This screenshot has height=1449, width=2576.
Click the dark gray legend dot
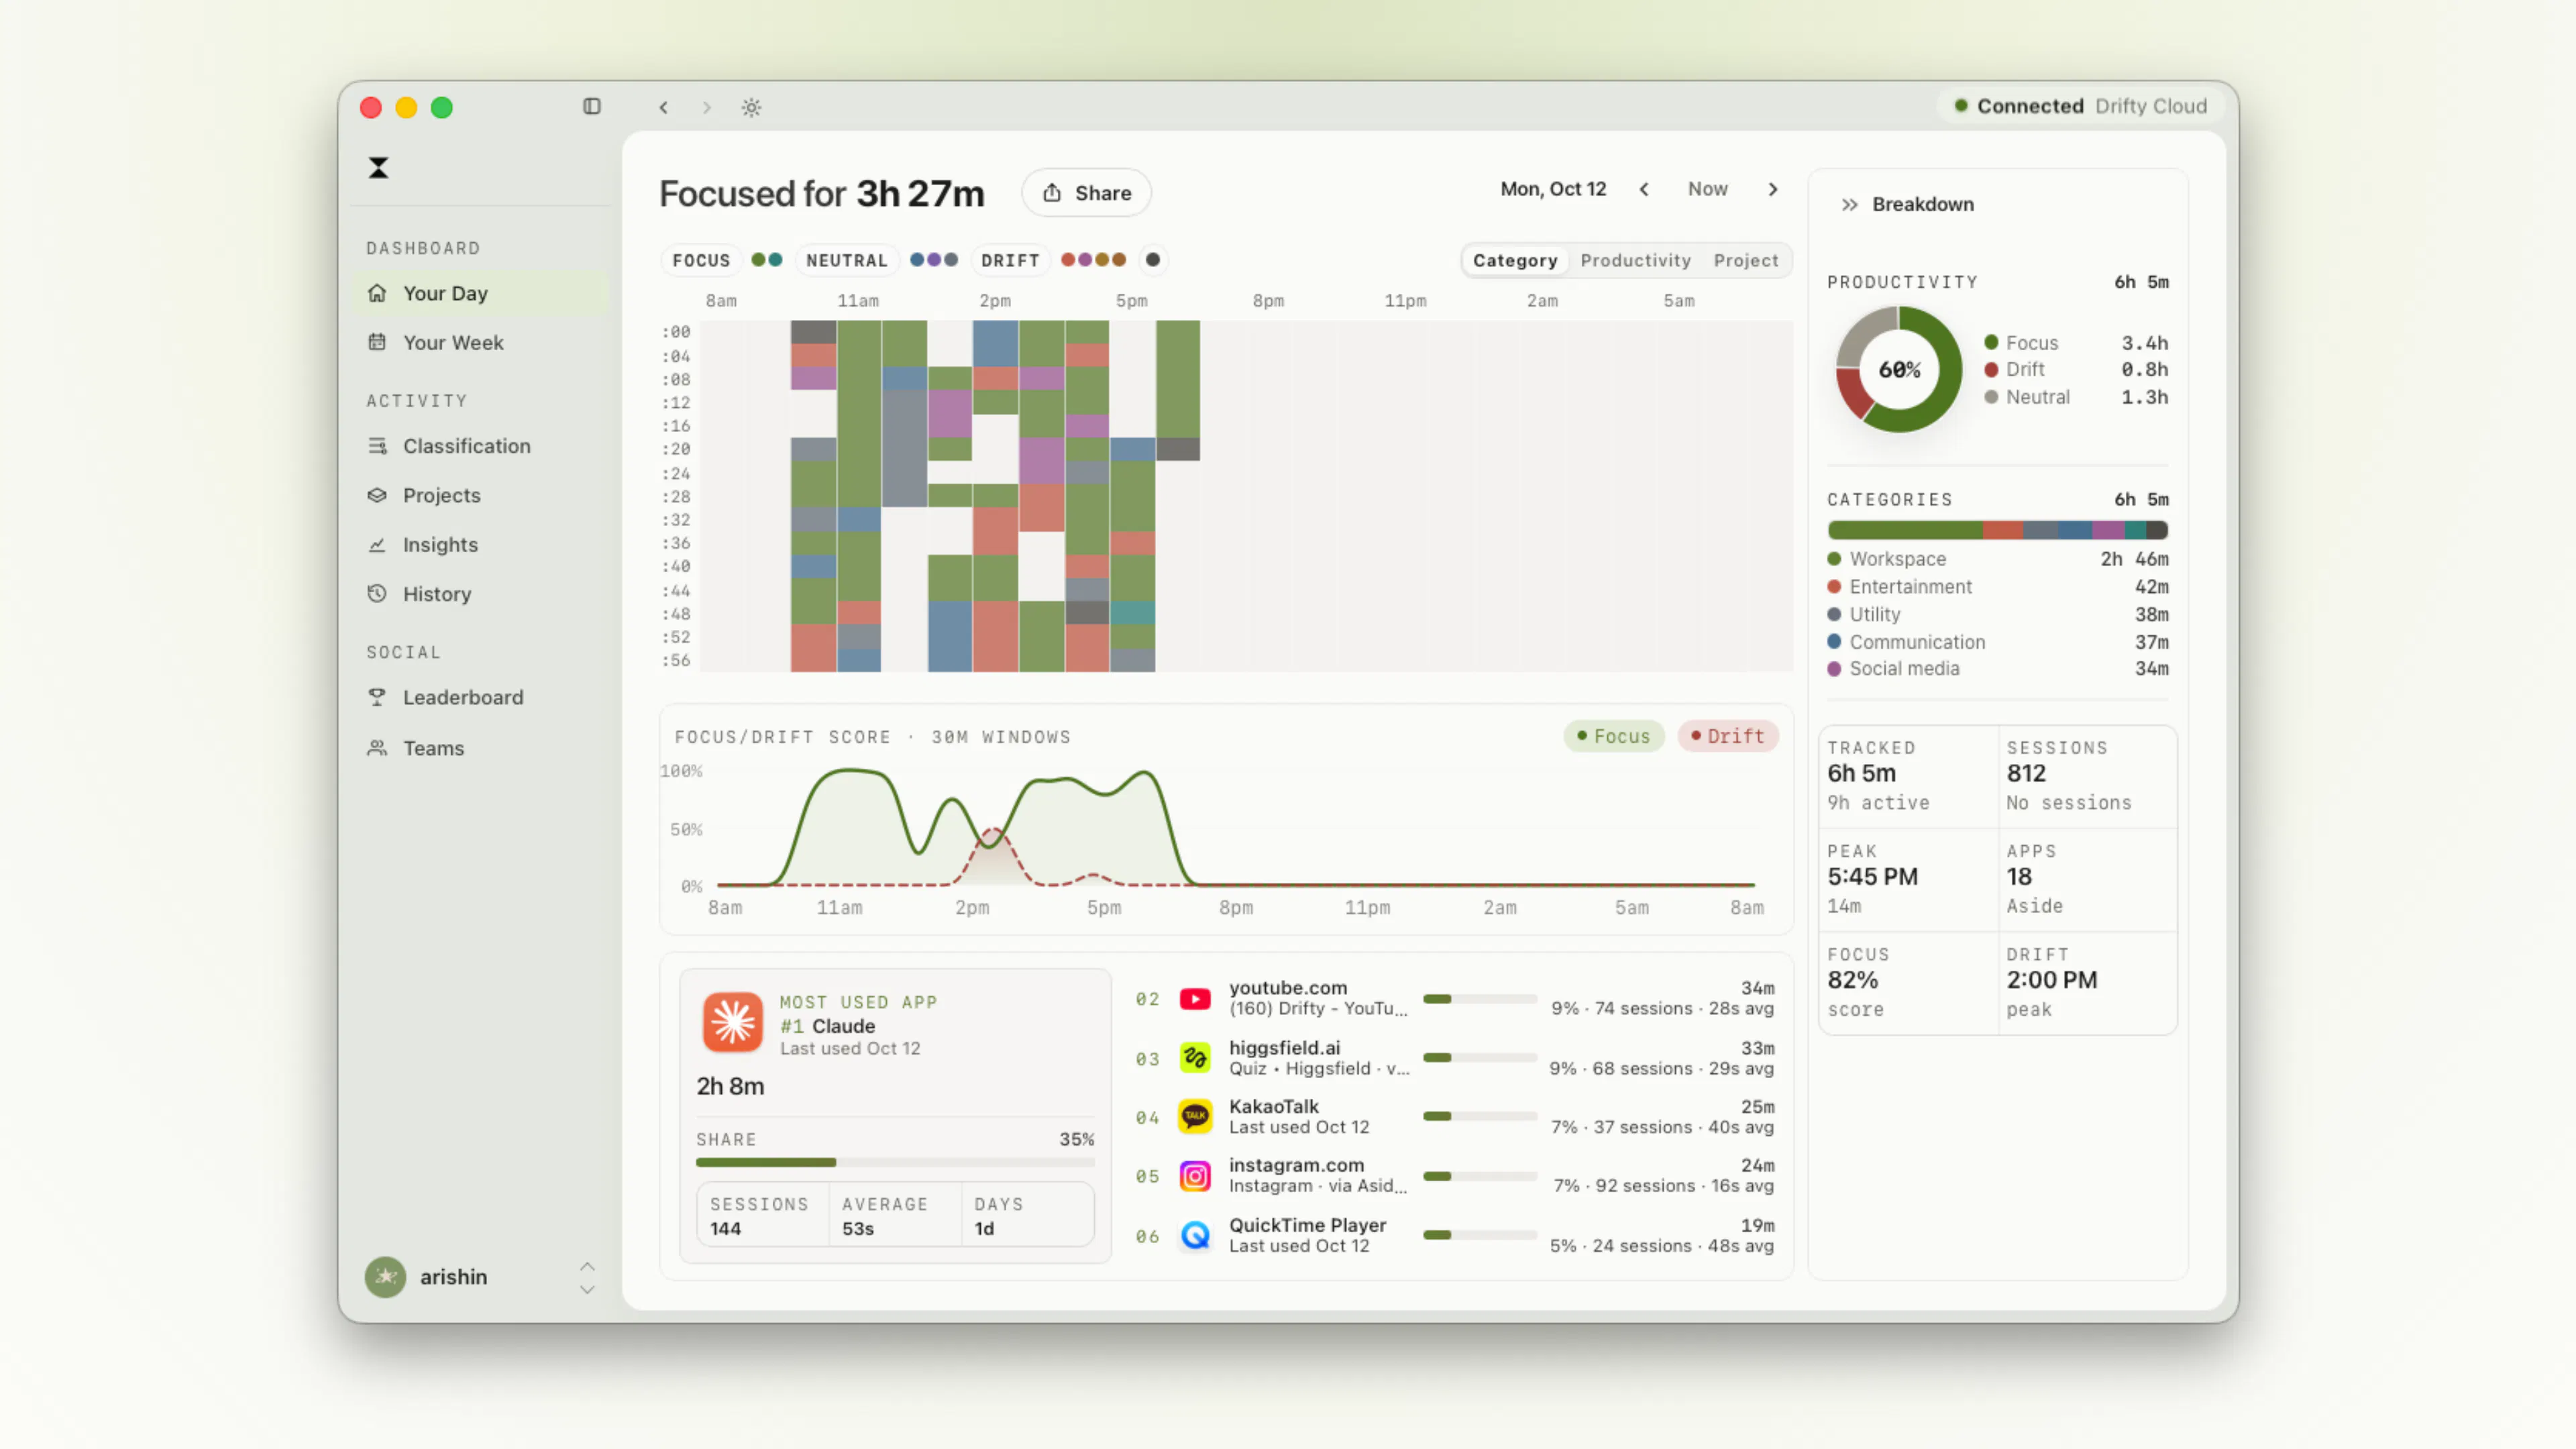1153,260
